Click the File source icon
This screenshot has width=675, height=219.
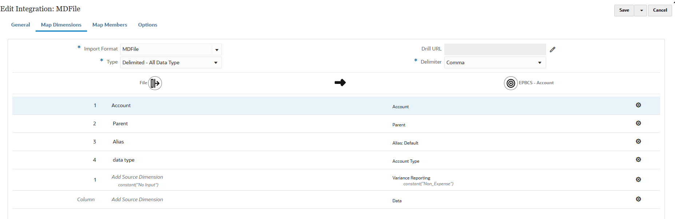tap(155, 83)
